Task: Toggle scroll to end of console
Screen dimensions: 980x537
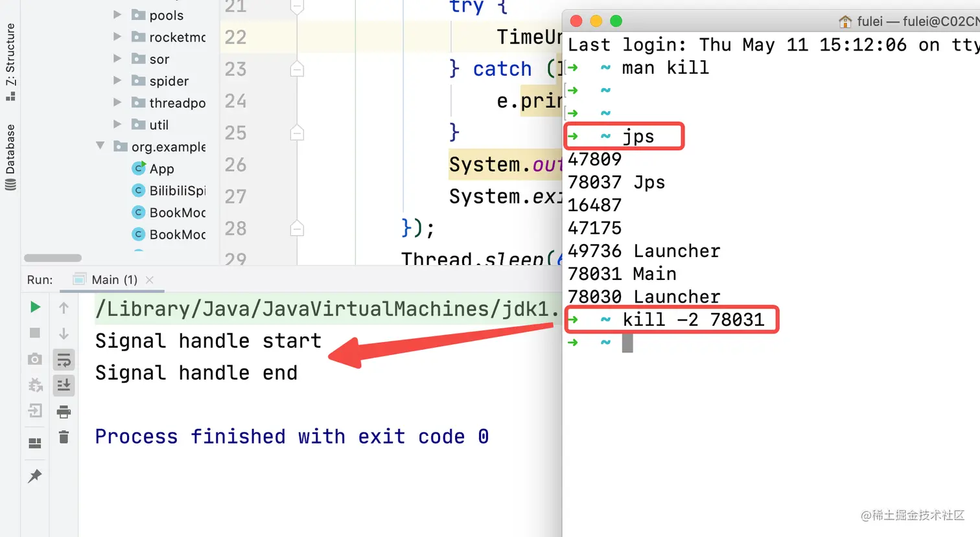Action: pyautogui.click(x=64, y=385)
